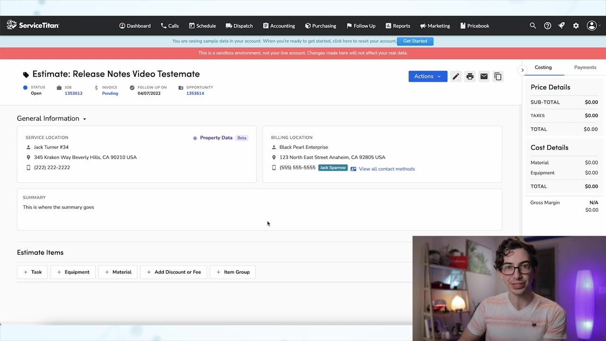The height and width of the screenshot is (341, 606).
Task: Click the ServiceTitan logo
Action: tap(33, 25)
